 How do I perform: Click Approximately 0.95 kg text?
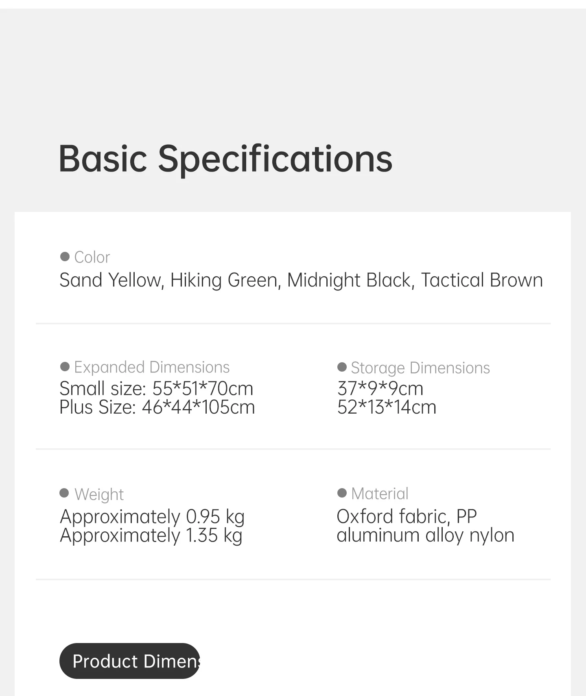(x=152, y=517)
